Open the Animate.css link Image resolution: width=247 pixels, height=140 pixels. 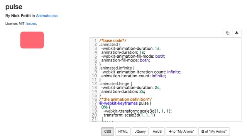click(47, 16)
